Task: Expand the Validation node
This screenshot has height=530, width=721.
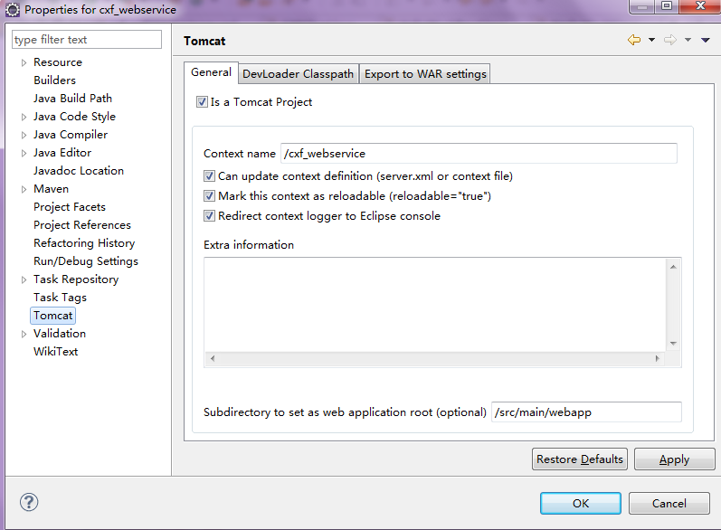Action: 24,334
